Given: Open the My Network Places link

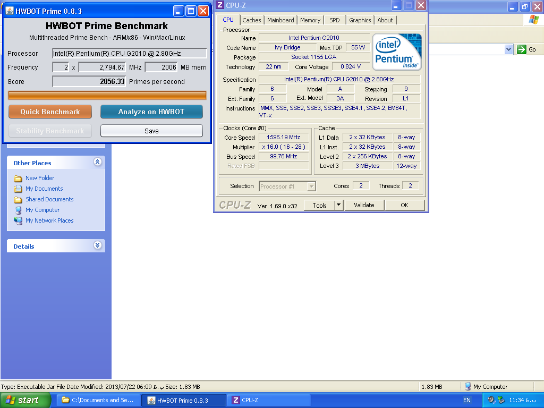Looking at the screenshot, I should coord(49,220).
